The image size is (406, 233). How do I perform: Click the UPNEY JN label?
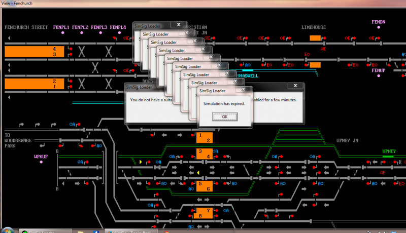(x=347, y=140)
